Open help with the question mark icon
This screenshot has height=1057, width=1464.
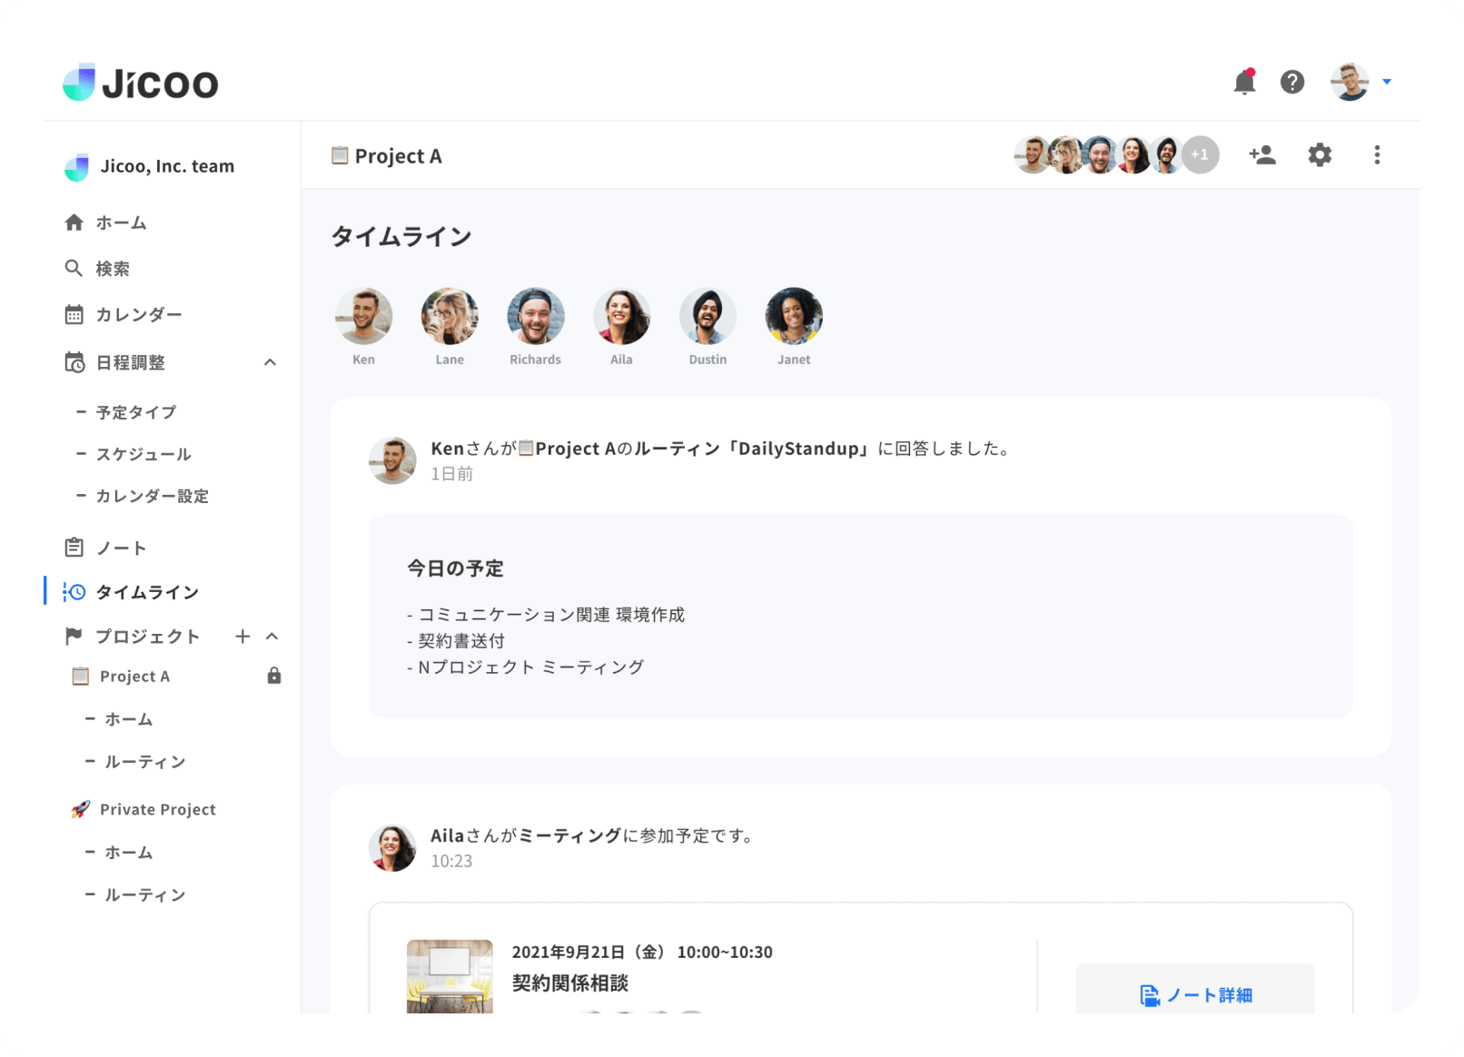[1292, 82]
